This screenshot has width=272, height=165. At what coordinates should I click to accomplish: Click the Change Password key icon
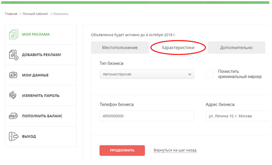(13, 95)
